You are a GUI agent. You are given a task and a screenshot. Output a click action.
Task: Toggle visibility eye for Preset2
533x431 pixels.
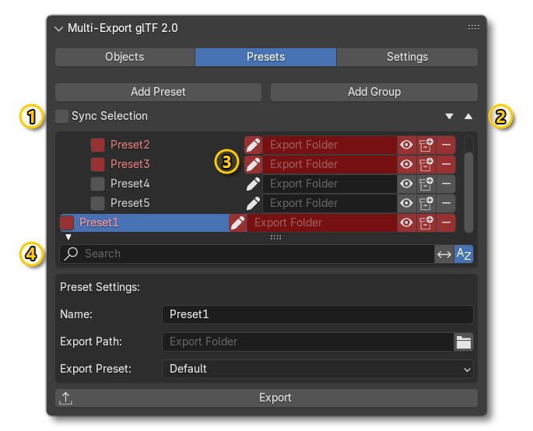point(406,145)
